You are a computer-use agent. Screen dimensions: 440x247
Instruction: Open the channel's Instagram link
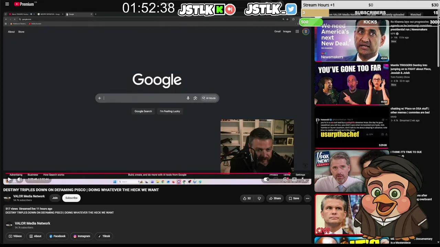click(x=81, y=236)
